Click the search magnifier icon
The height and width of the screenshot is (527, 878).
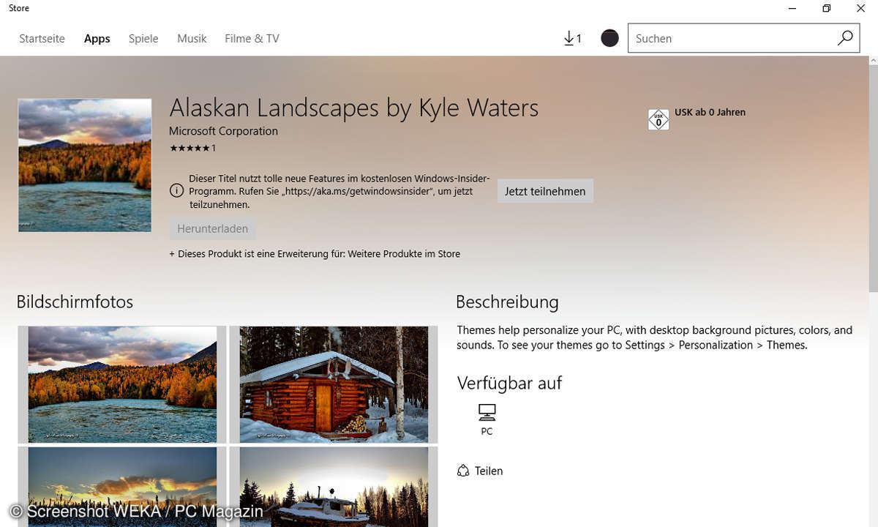click(x=845, y=38)
